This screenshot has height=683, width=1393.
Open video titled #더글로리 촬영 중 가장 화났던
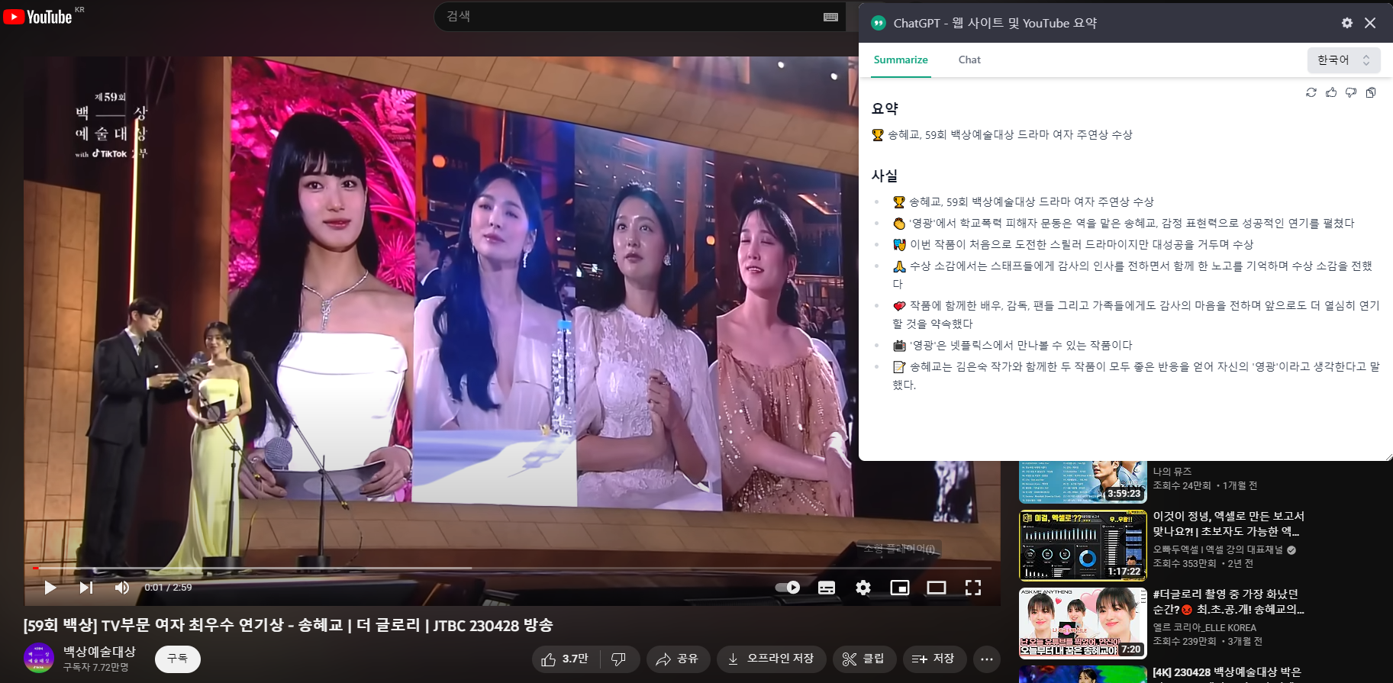point(1228,601)
